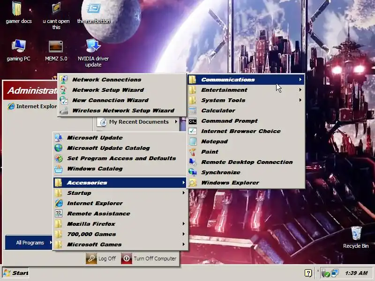Image resolution: width=375 pixels, height=281 pixels.
Task: Click the safely remove hardware tray icon
Action: click(x=325, y=273)
